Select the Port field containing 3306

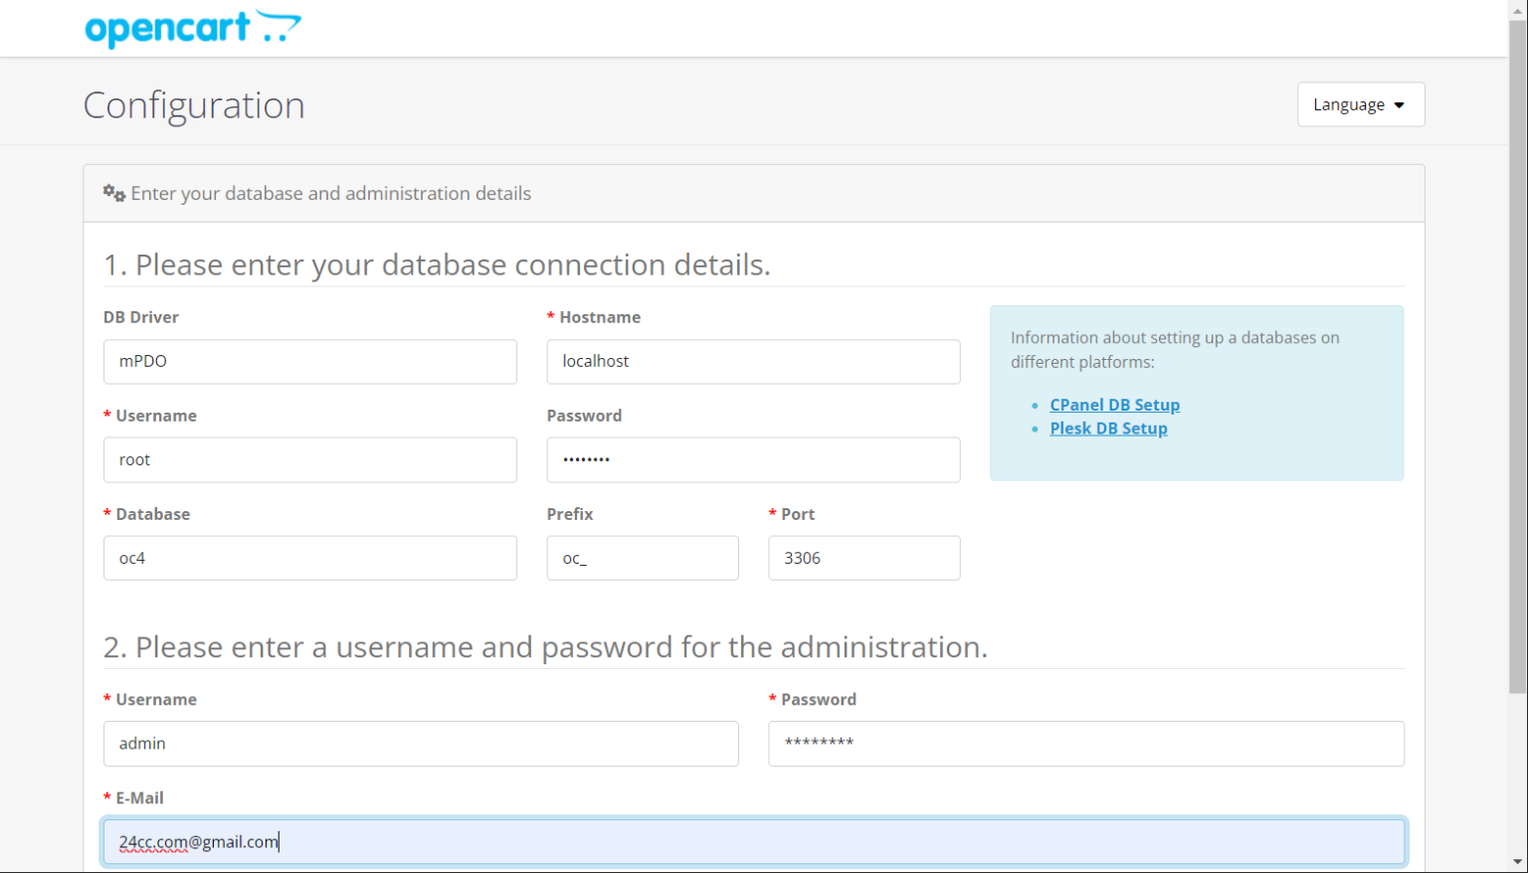coord(863,558)
